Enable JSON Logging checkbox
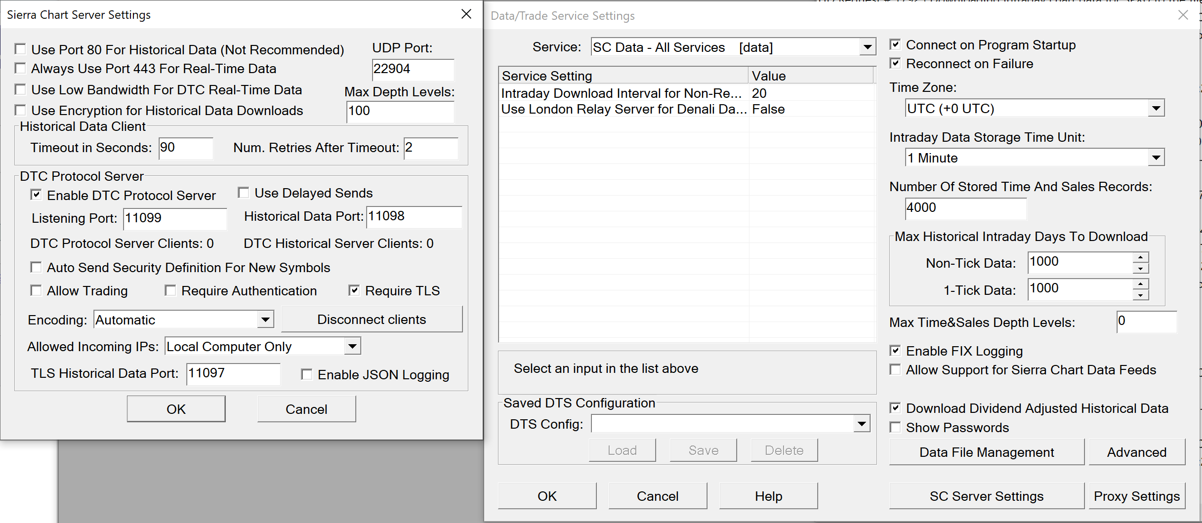1202x523 pixels. click(x=307, y=374)
